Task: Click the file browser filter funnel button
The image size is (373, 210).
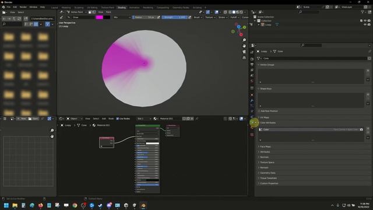Action: click(48, 24)
